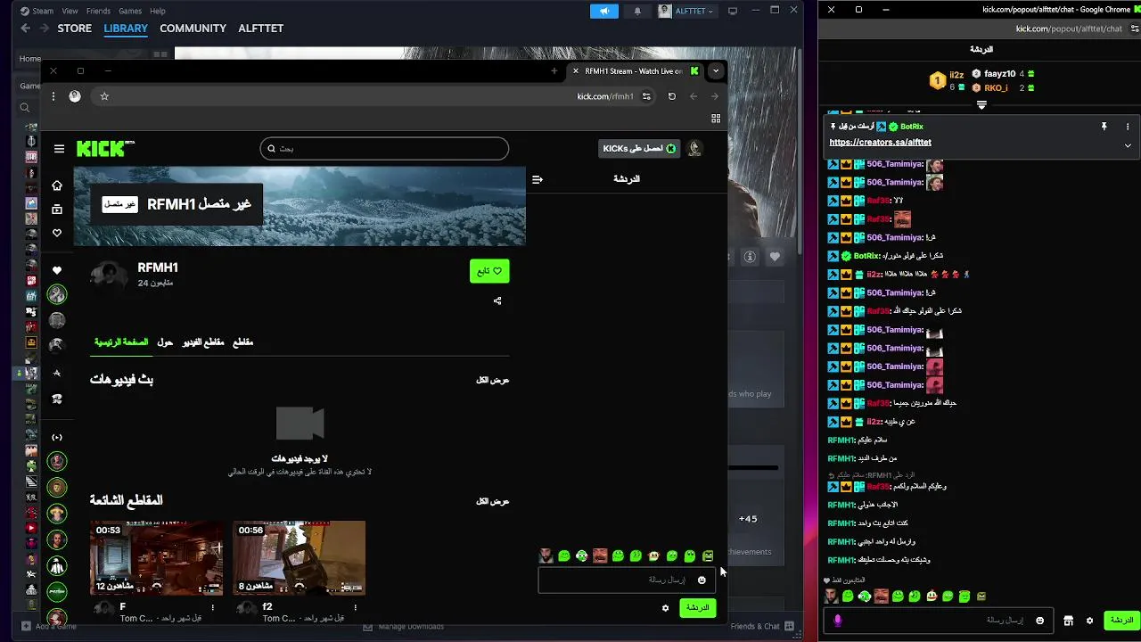Switch to the حول tab
This screenshot has height=642, width=1141.
(x=165, y=342)
